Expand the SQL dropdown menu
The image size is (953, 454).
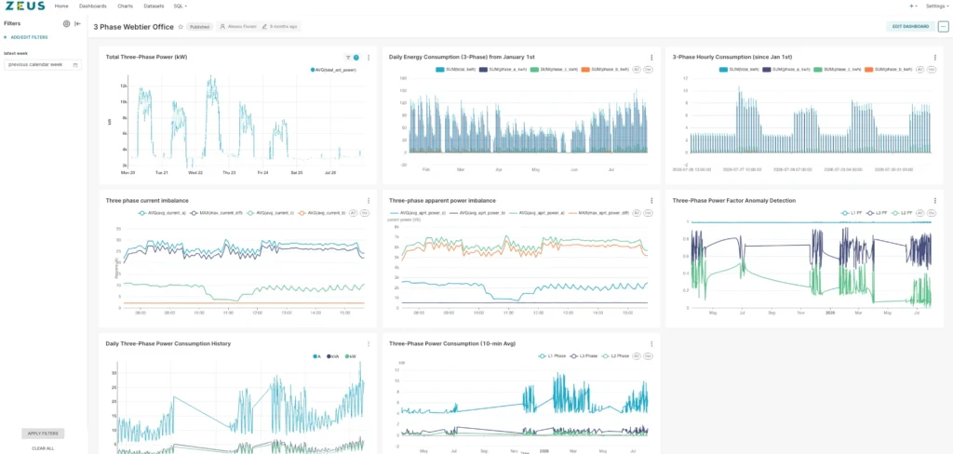coord(180,7)
